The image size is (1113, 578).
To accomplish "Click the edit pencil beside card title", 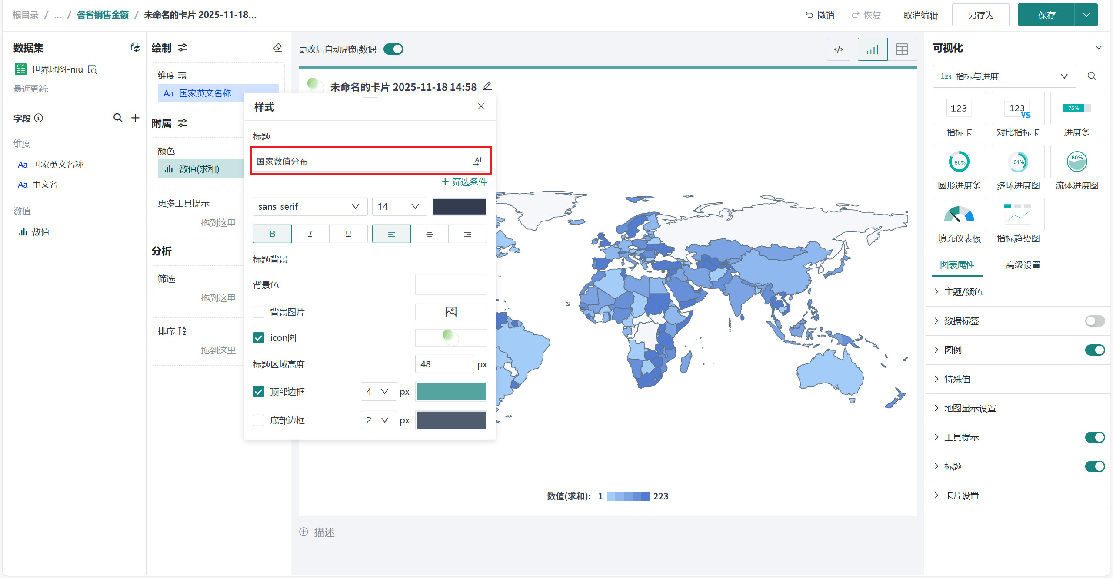I will tap(487, 86).
